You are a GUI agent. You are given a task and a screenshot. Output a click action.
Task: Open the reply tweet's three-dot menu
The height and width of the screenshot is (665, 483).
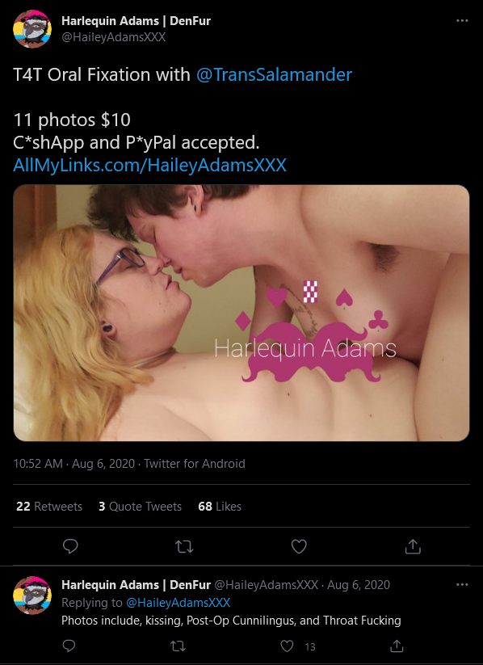[462, 584]
